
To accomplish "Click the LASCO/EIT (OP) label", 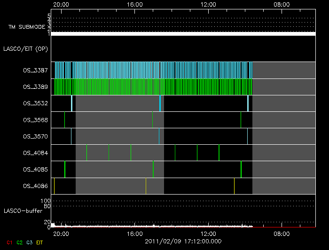I will [x=25, y=49].
